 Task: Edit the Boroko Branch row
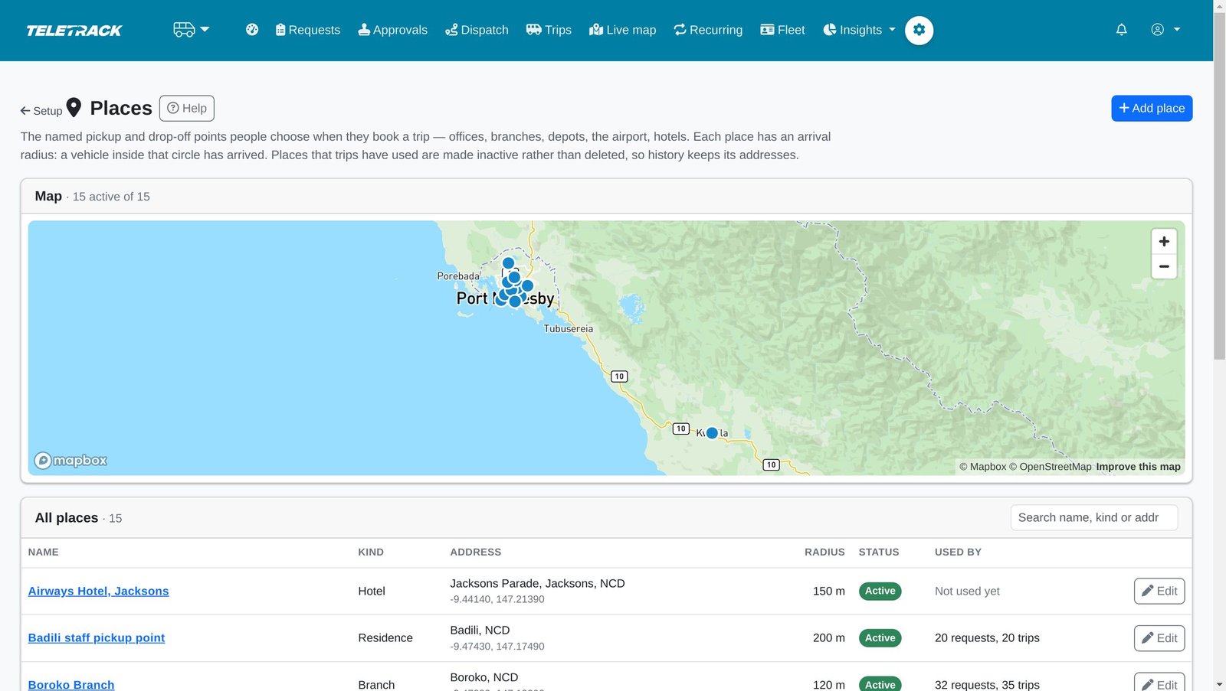(x=1159, y=682)
